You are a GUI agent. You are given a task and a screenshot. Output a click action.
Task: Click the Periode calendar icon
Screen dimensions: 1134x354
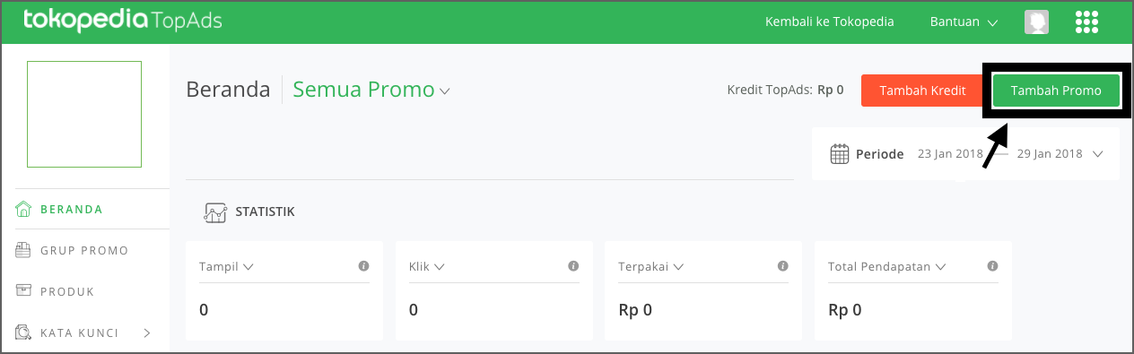(840, 154)
